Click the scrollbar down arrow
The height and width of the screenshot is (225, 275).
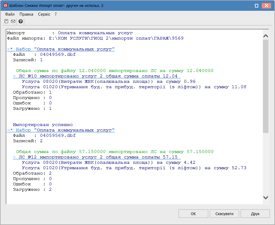pyautogui.click(x=266, y=198)
